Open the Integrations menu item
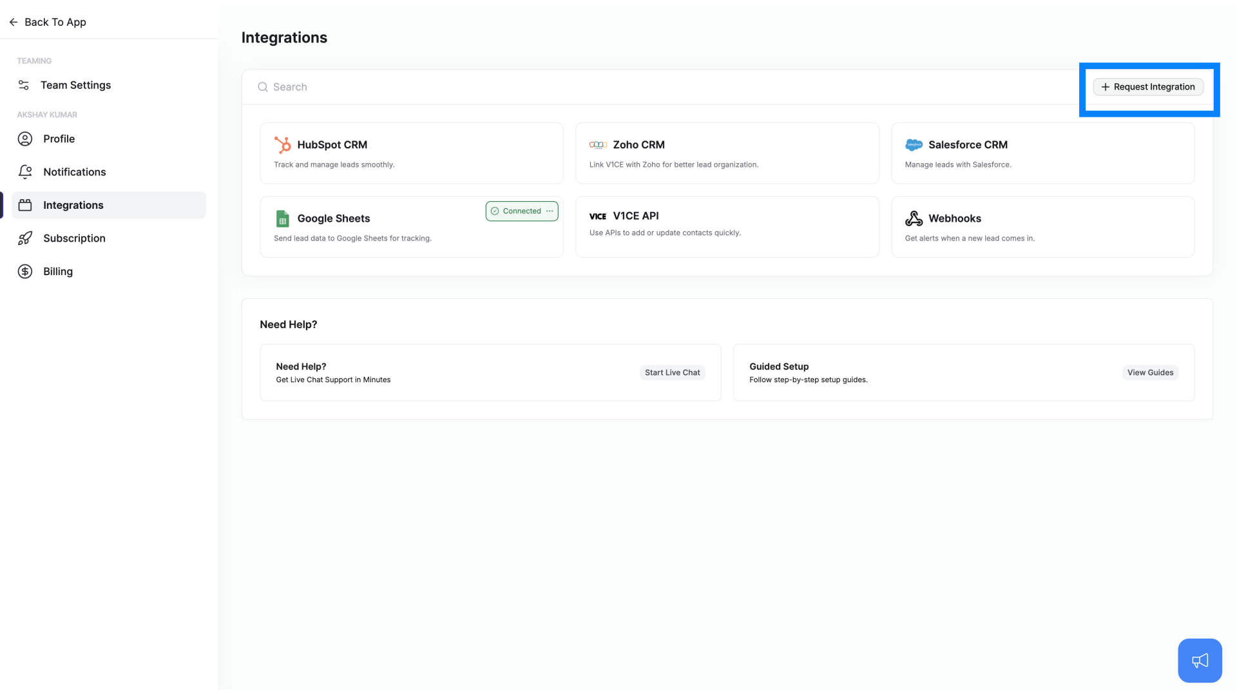1237x696 pixels. [x=73, y=205]
